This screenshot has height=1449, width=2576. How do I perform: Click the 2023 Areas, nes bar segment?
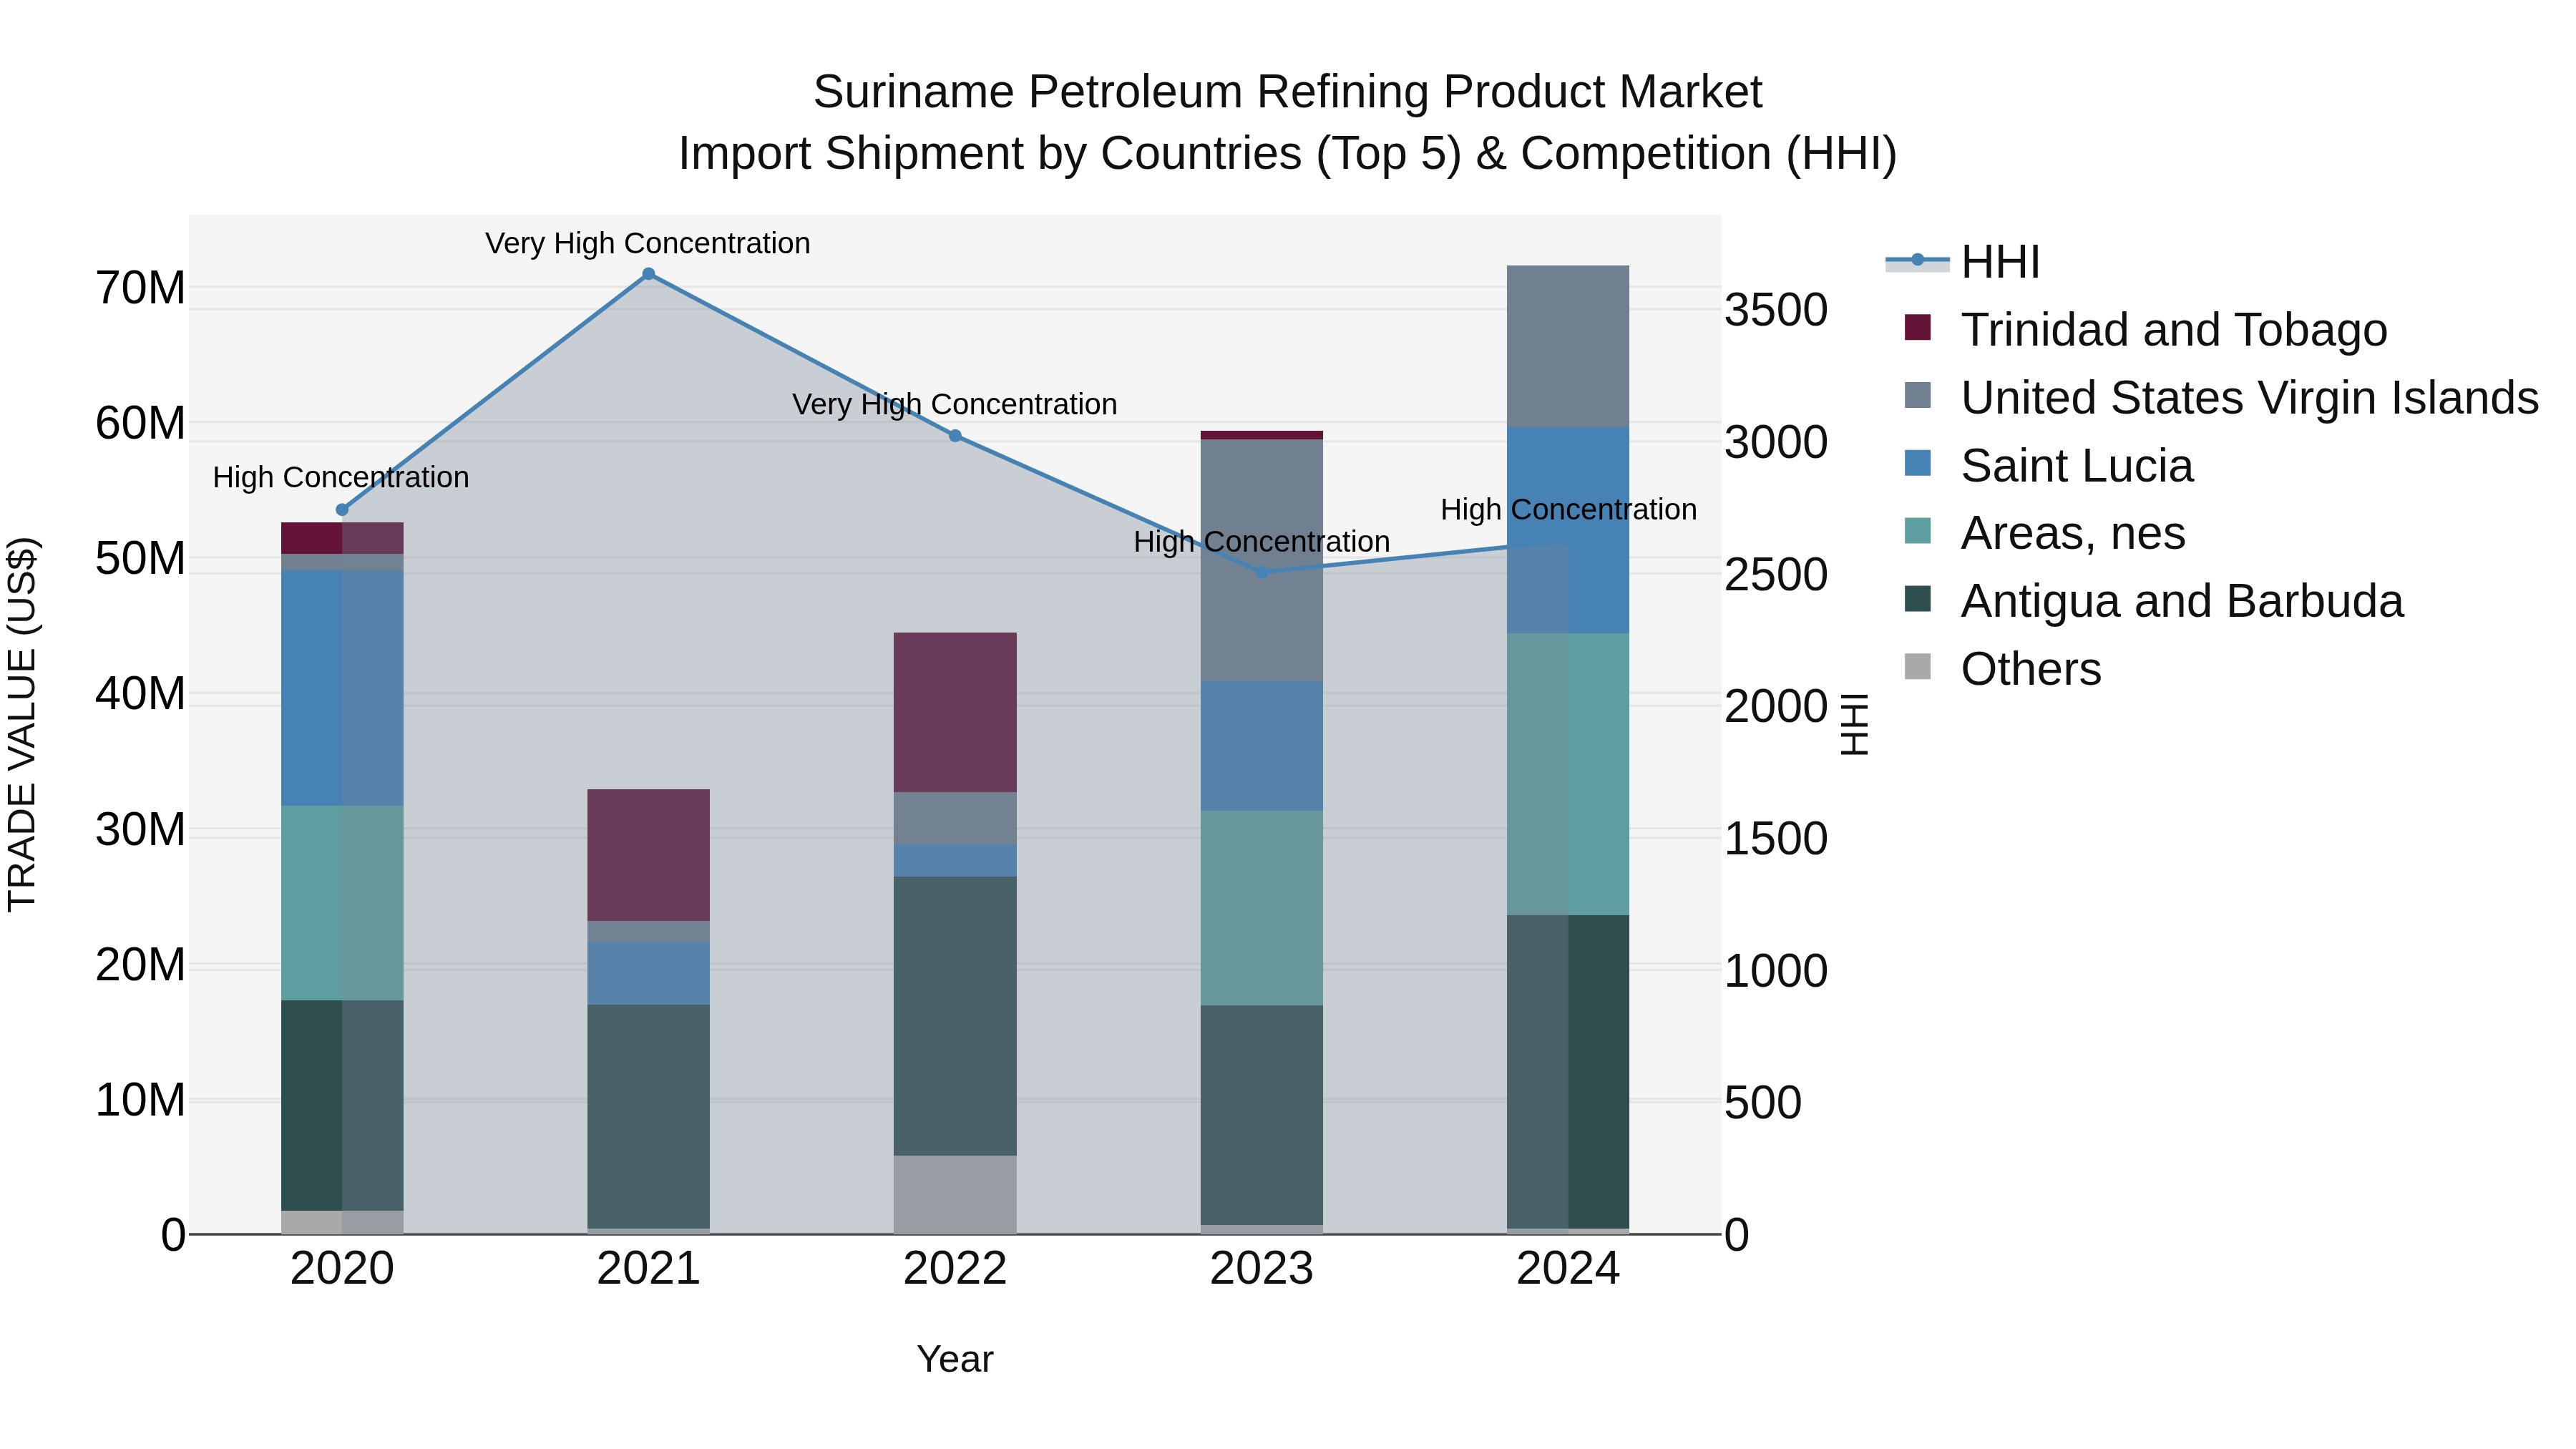point(1262,908)
